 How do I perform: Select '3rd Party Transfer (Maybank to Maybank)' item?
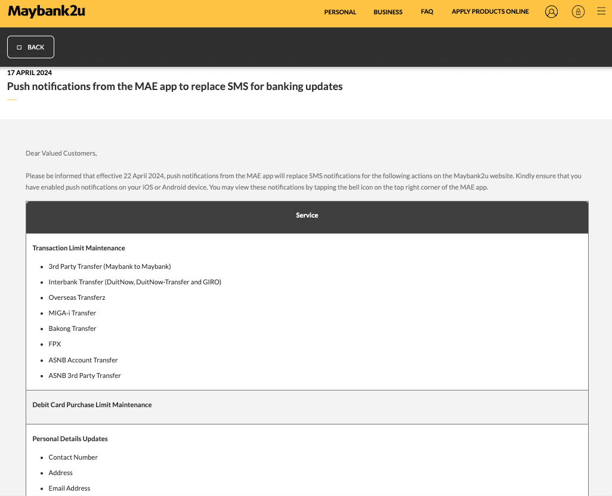pos(110,266)
